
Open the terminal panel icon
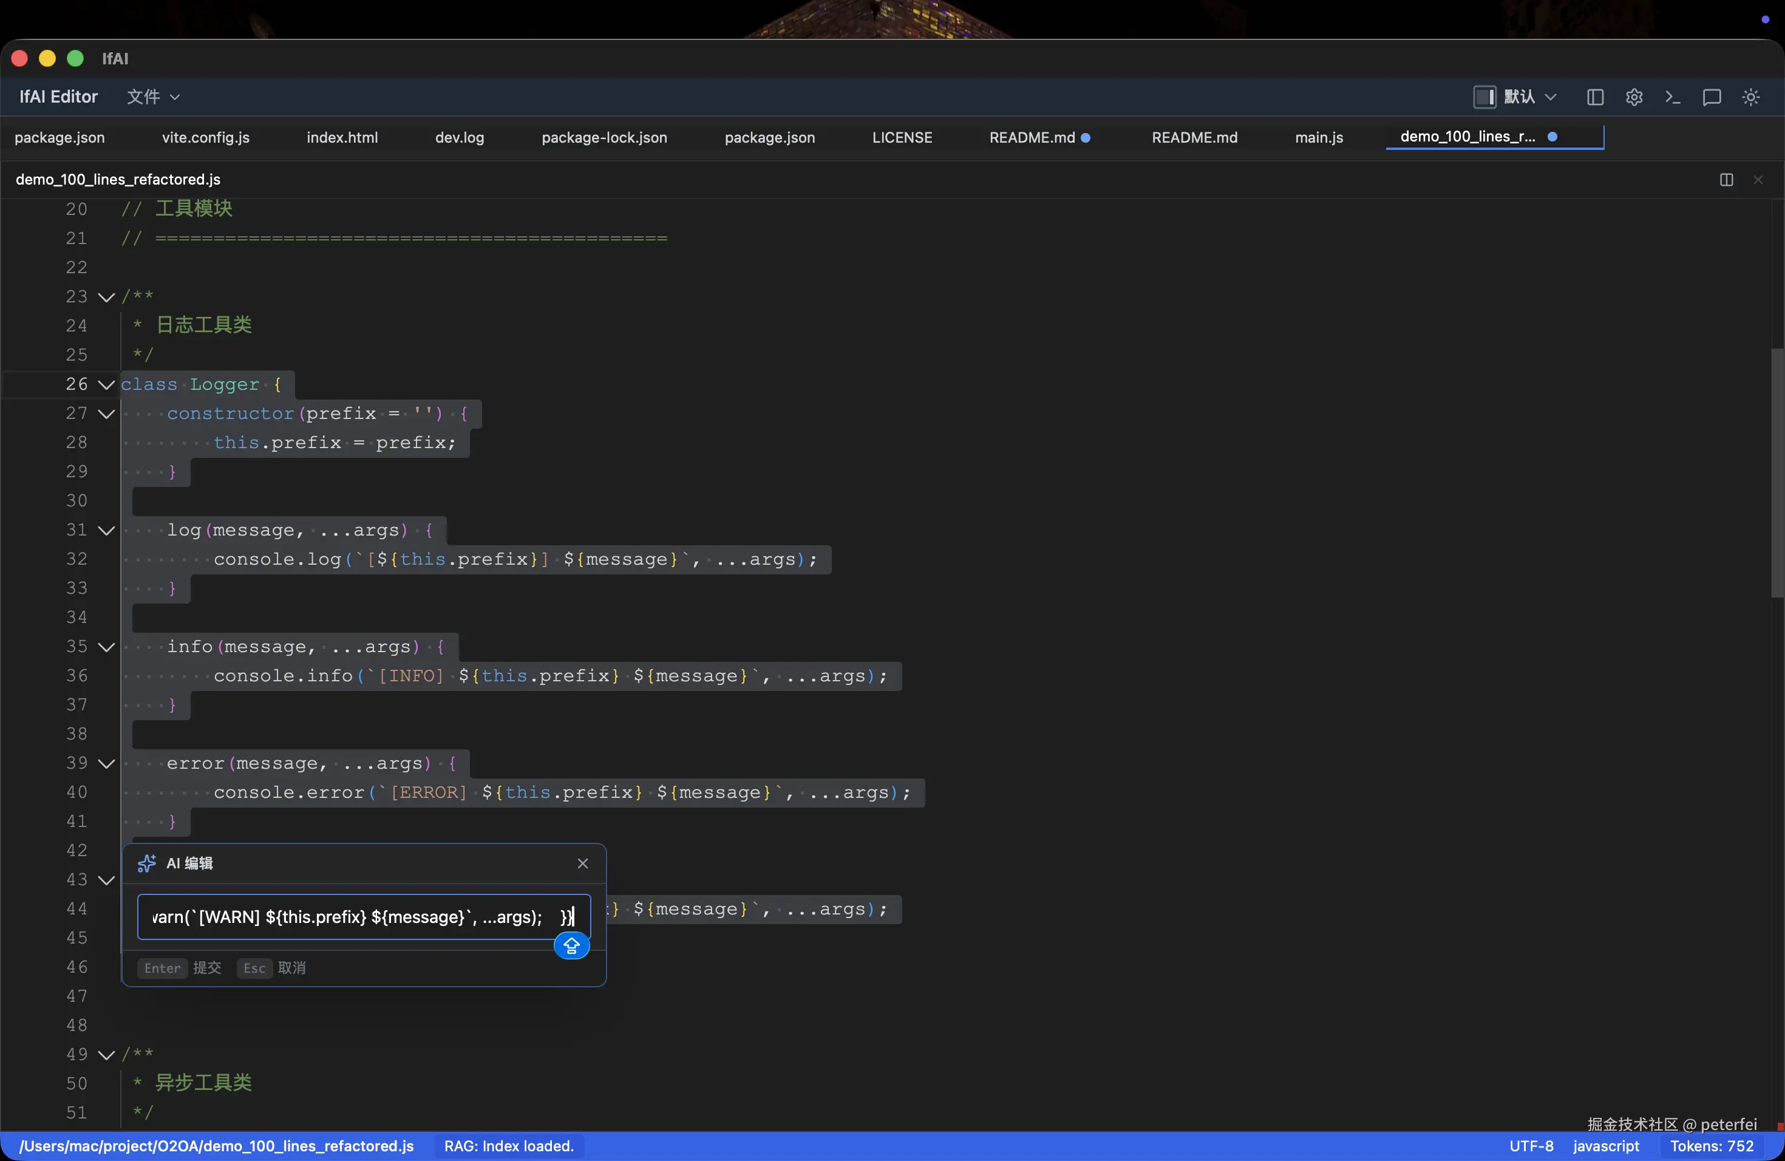[1673, 97]
